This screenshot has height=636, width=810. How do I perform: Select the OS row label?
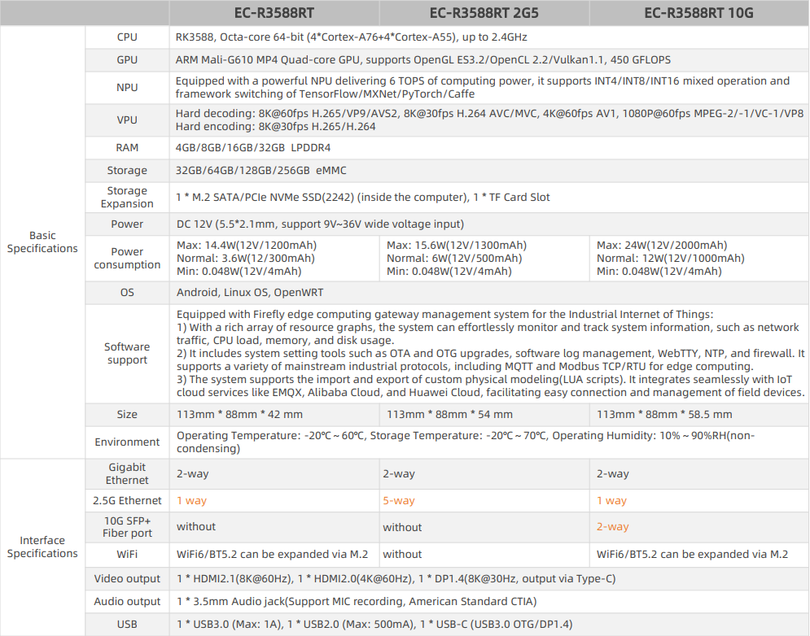click(127, 293)
